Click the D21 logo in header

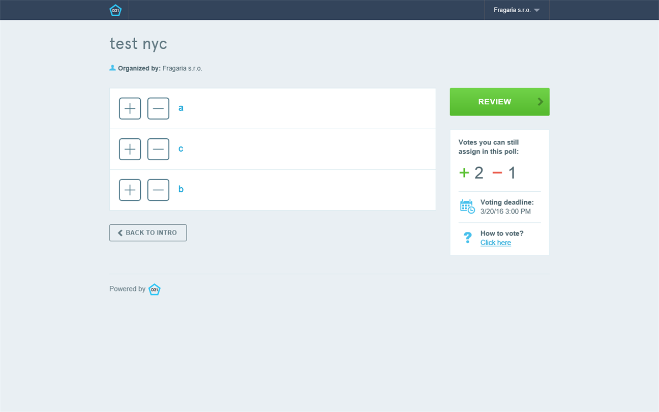(x=116, y=10)
